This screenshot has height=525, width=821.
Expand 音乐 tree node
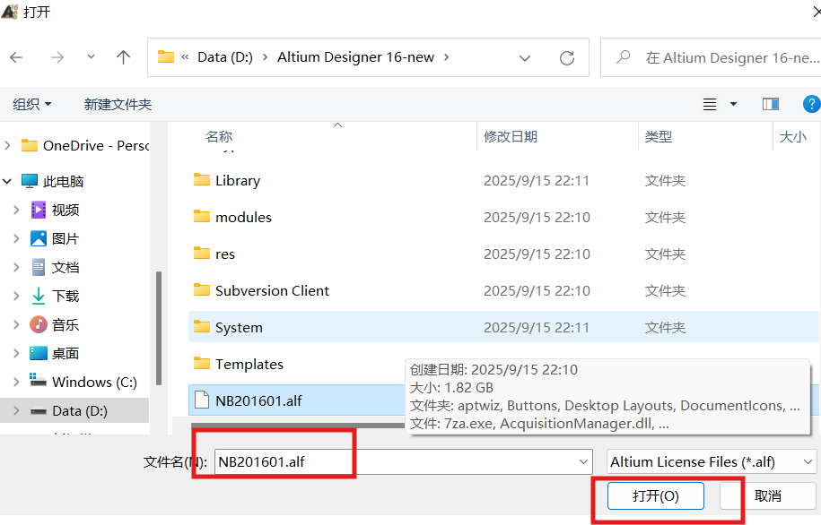click(x=16, y=324)
